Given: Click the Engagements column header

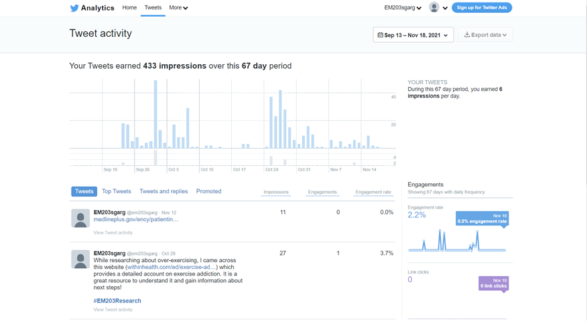Looking at the screenshot, I should point(322,192).
